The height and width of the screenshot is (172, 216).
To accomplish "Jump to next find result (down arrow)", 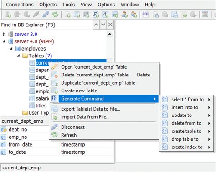I will [x=103, y=25].
